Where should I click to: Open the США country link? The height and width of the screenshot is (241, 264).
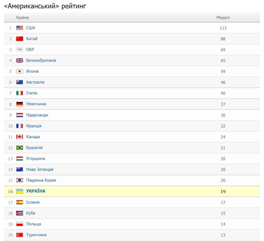click(x=31, y=28)
